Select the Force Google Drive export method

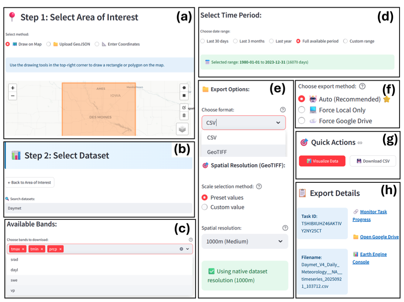click(x=302, y=121)
